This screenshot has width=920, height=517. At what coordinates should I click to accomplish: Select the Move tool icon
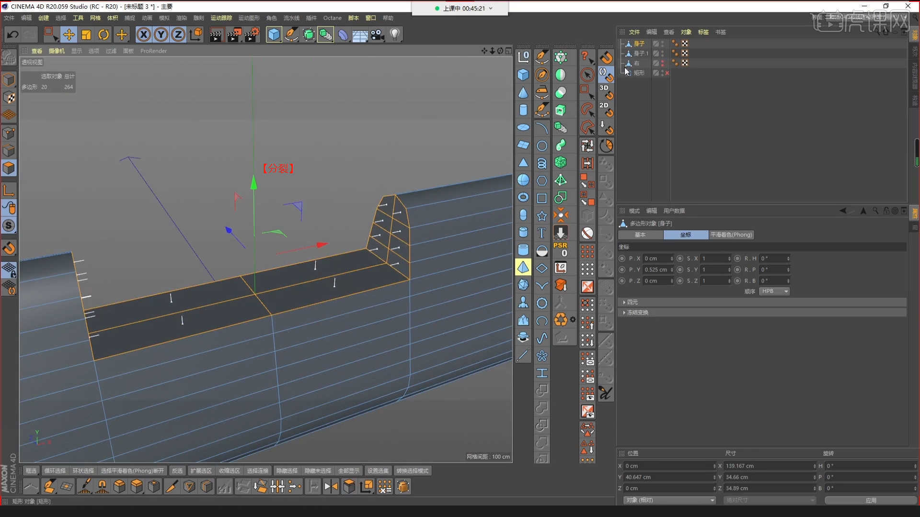(x=69, y=34)
